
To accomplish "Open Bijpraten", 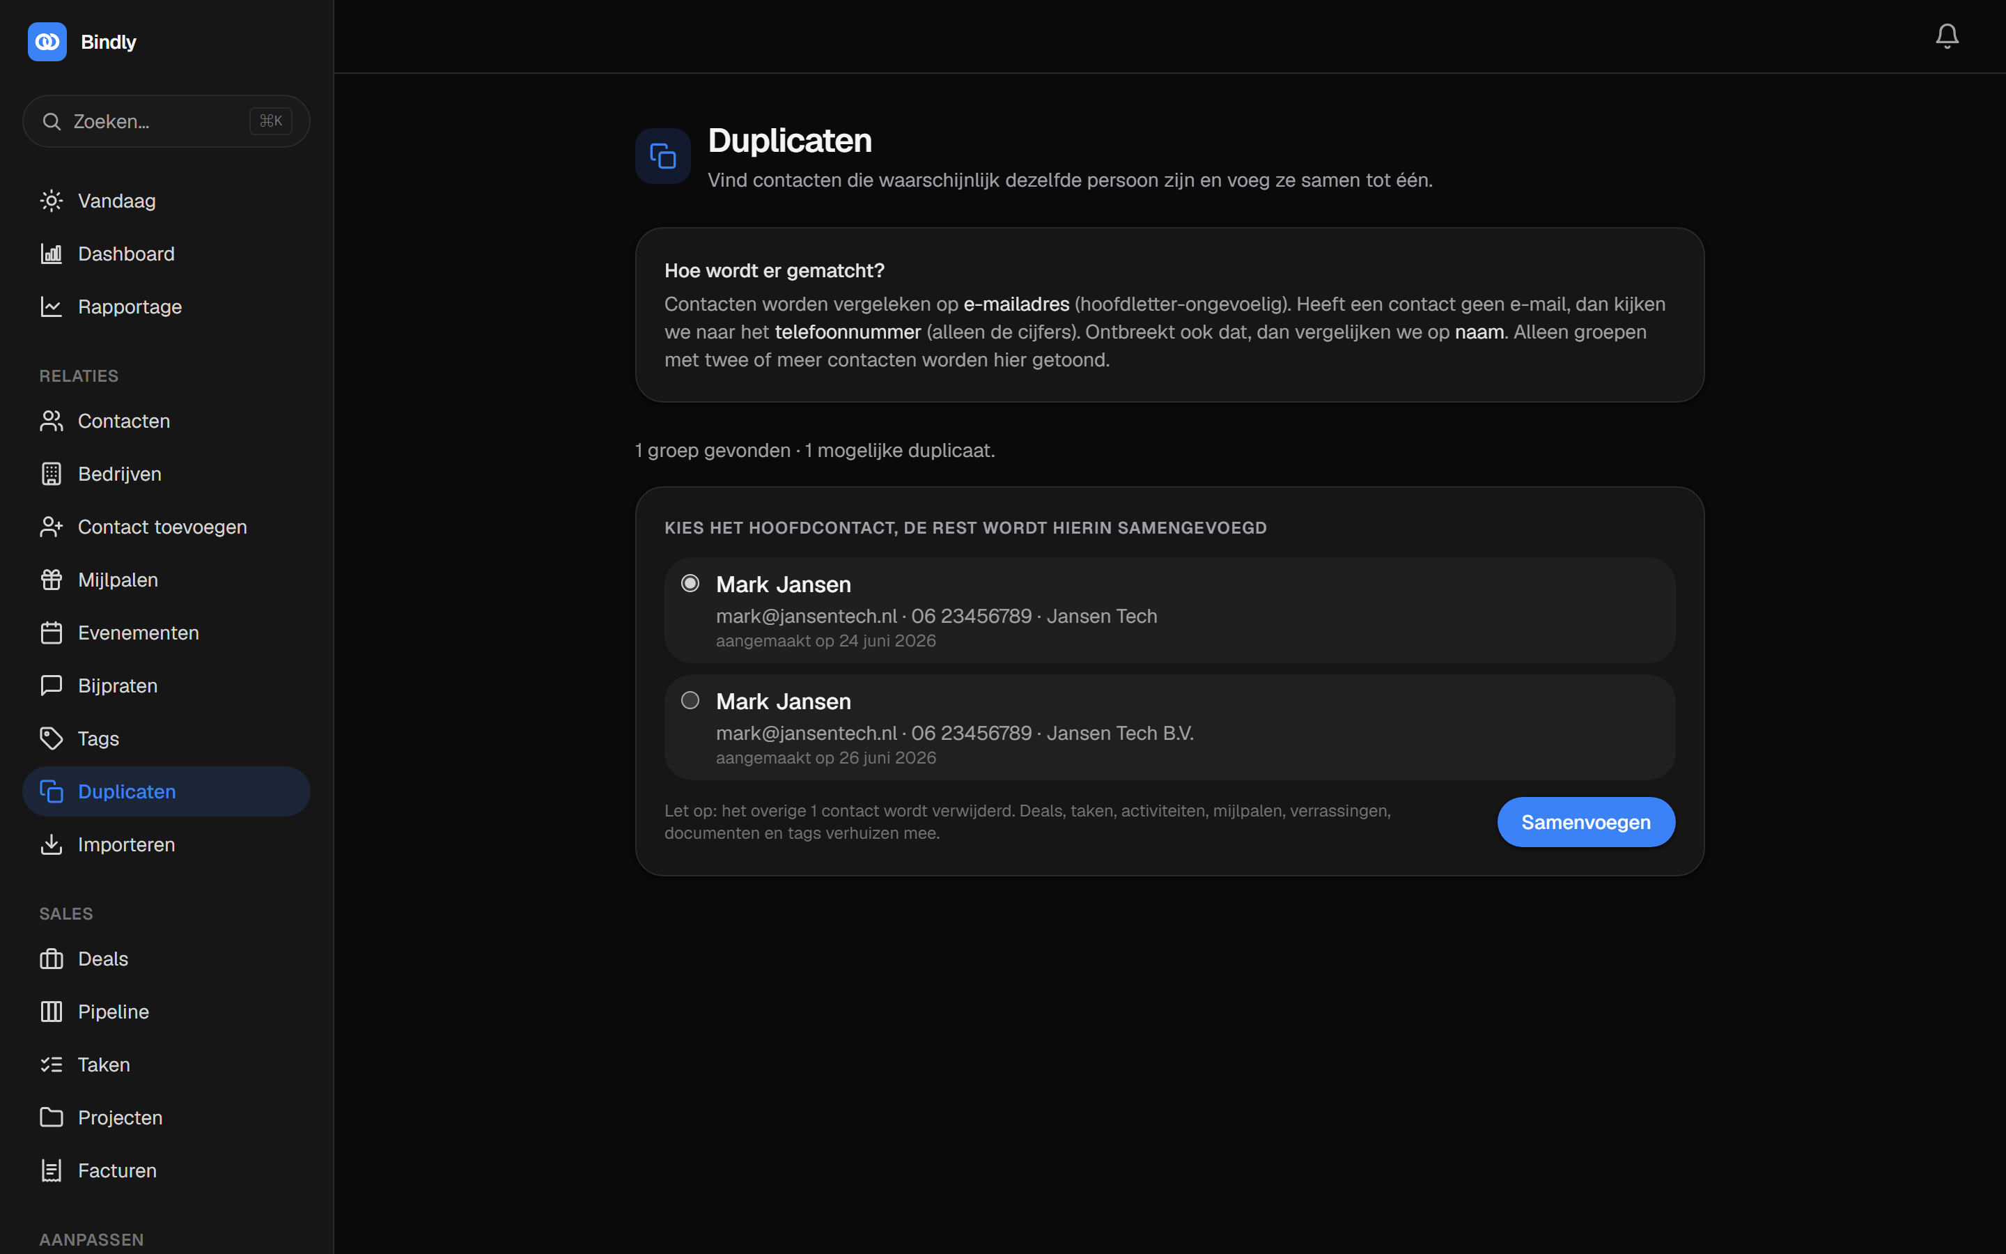I will pyautogui.click(x=166, y=686).
